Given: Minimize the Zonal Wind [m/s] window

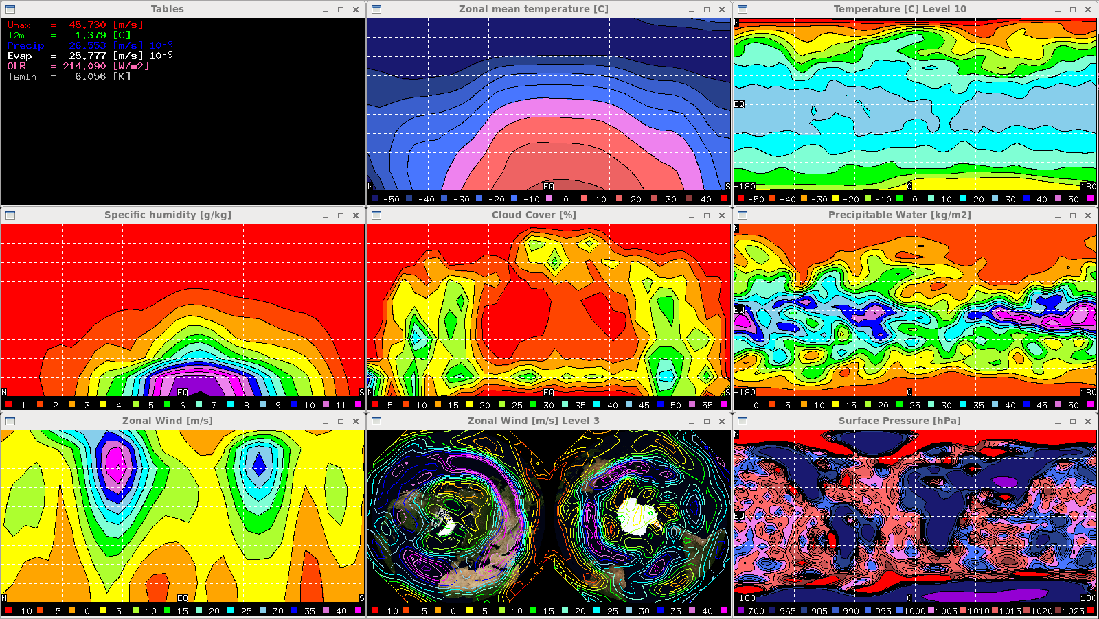Looking at the screenshot, I should (326, 421).
